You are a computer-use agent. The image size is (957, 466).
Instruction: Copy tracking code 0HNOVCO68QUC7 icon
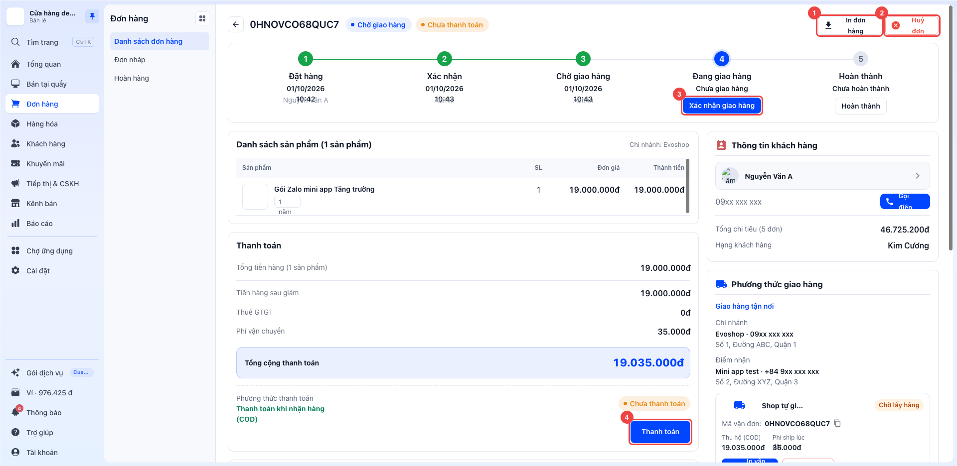(x=837, y=423)
